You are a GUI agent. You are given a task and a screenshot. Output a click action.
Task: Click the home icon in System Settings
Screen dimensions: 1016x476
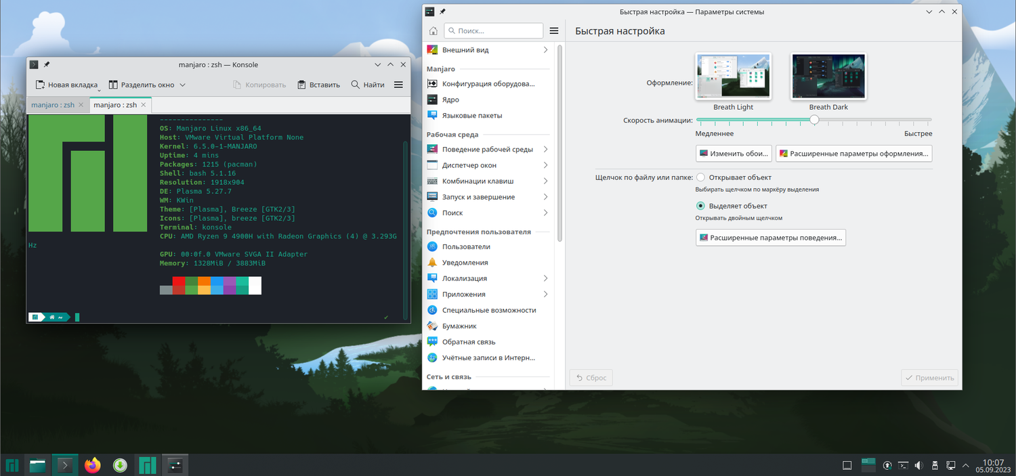click(433, 30)
